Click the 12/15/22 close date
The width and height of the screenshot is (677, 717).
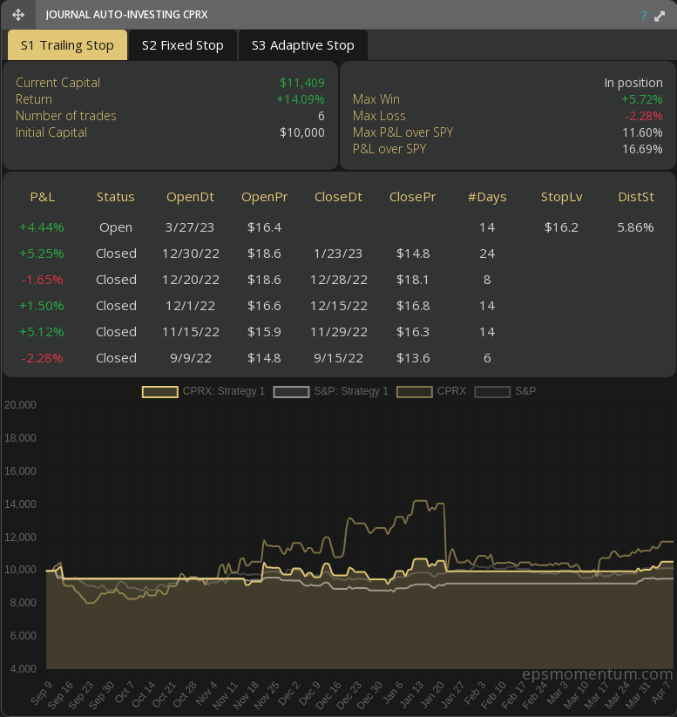click(x=339, y=306)
